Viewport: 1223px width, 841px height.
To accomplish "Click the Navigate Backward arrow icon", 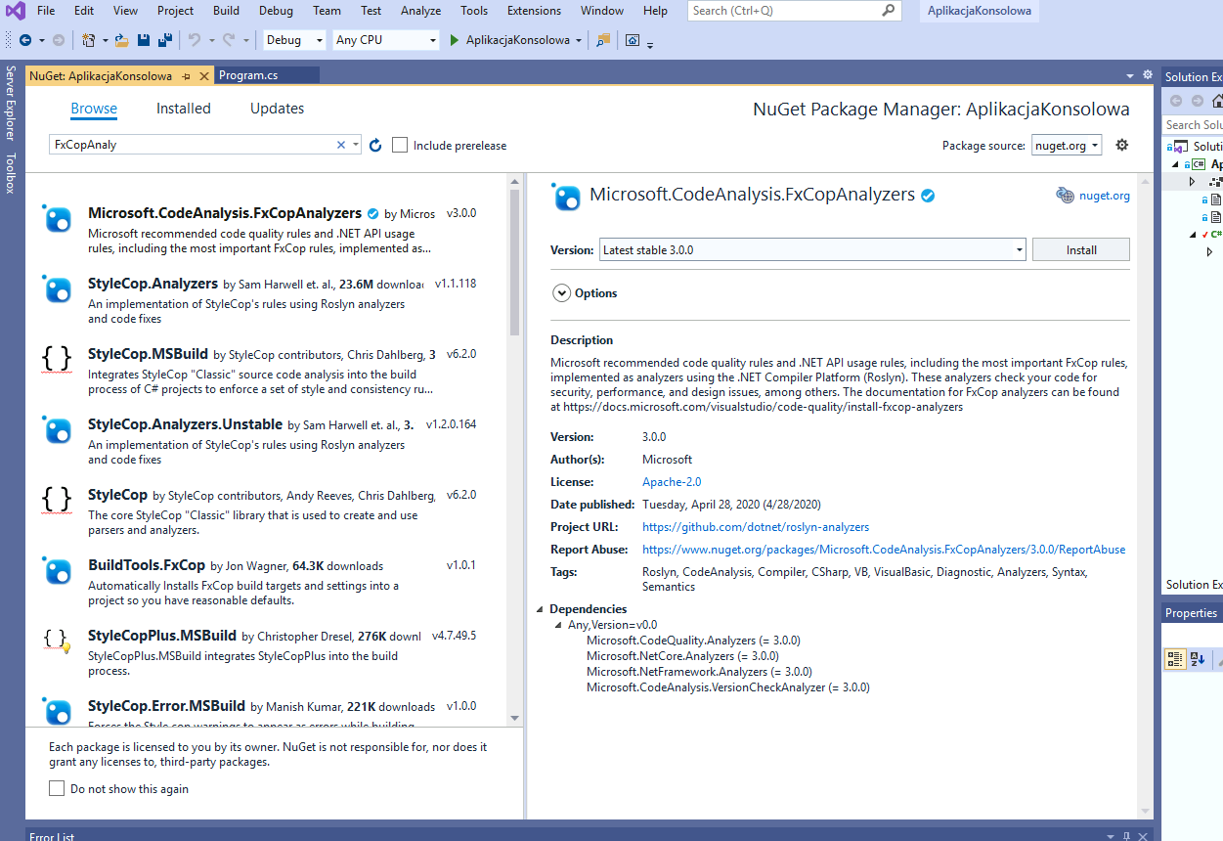I will (25, 40).
